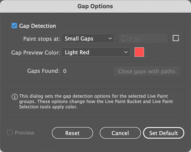Click the square gap icon beside px field

[176, 38]
